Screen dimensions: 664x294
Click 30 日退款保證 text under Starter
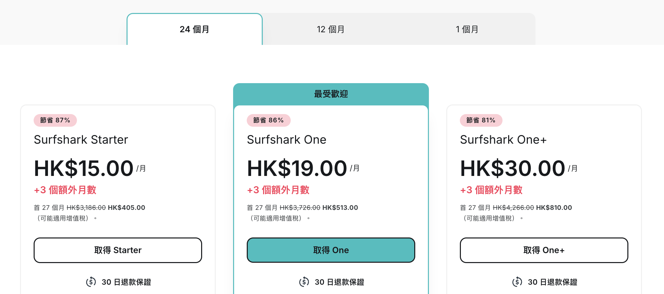pyautogui.click(x=126, y=282)
